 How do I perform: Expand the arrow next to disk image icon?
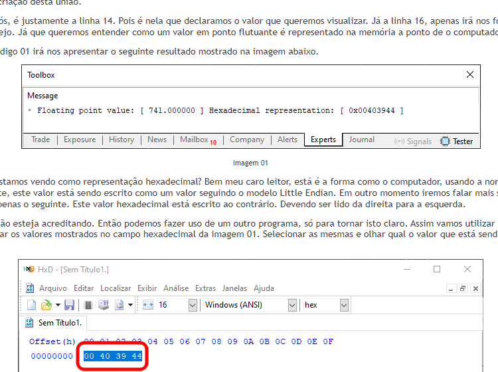click(130, 305)
